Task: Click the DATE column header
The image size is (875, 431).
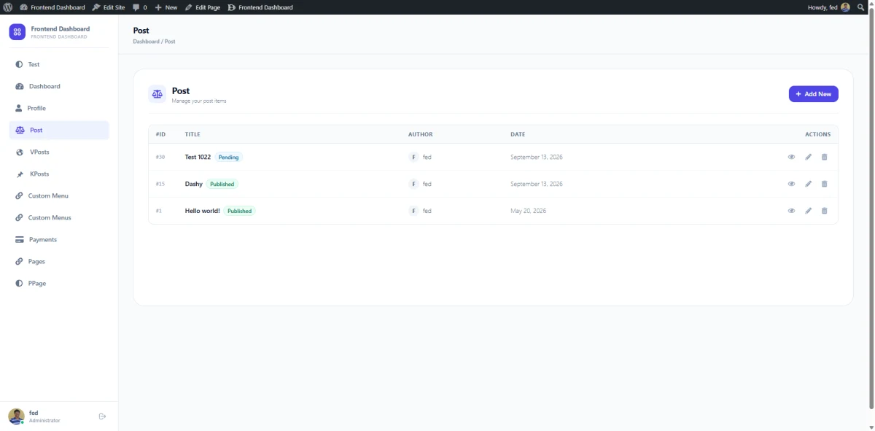Action: point(518,134)
